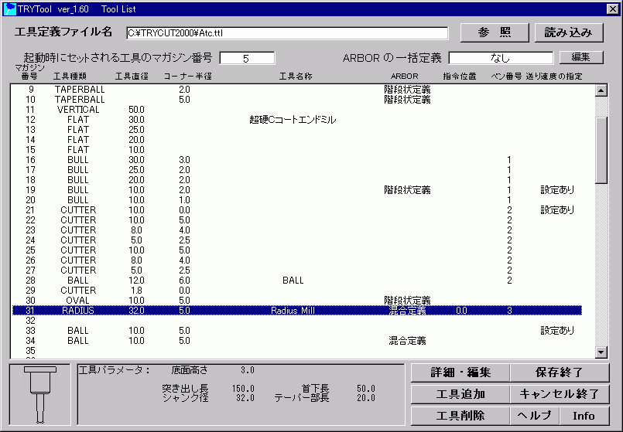Select magazine row 11 VERTICAL 50.0
This screenshot has width=623, height=432.
(297, 110)
